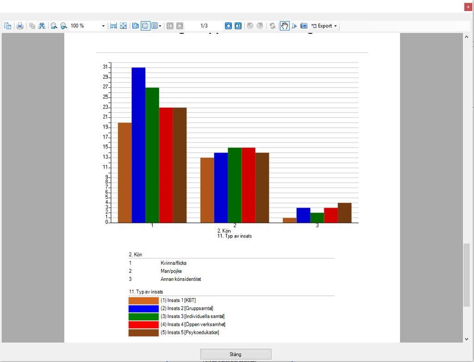The height and width of the screenshot is (362, 474).
Task: Go to previous page button
Action: 180,26
